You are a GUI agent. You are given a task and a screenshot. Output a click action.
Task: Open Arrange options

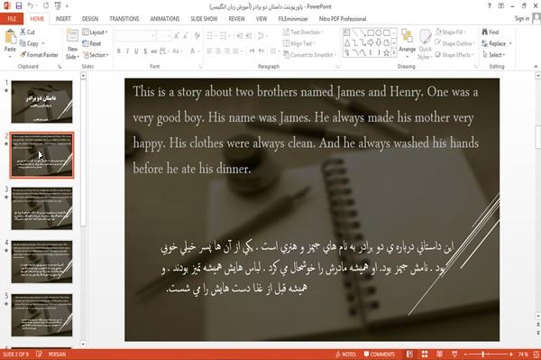(x=408, y=43)
